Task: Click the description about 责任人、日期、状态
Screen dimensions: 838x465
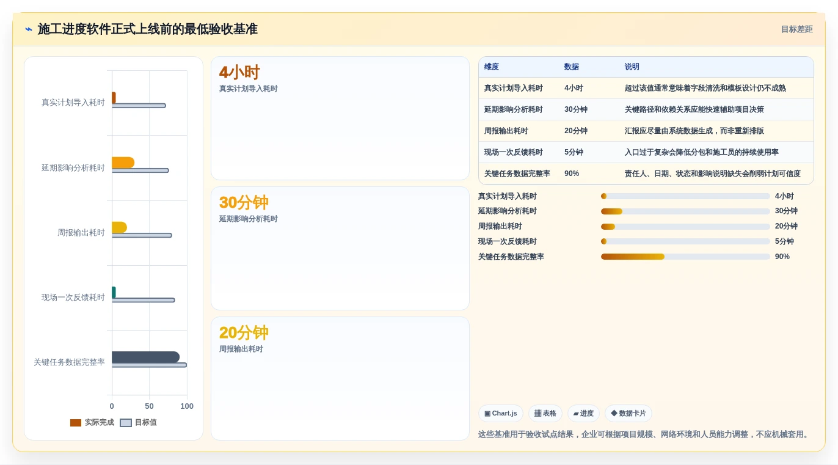Action: tap(712, 174)
